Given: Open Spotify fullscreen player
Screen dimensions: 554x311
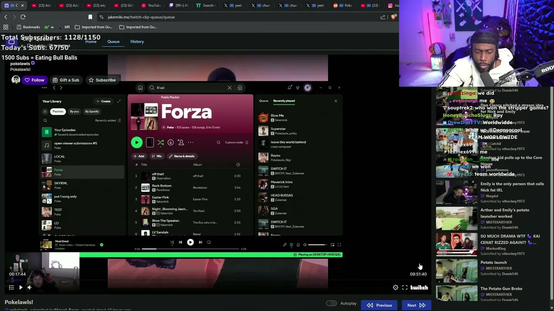Looking at the screenshot, I should (x=339, y=245).
